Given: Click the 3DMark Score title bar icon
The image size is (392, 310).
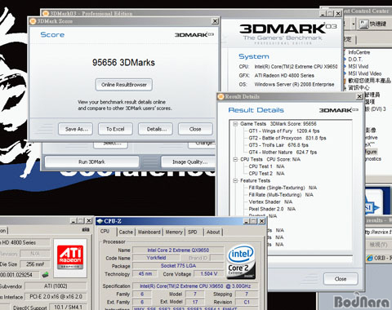Looking at the screenshot, I should pos(33,21).
